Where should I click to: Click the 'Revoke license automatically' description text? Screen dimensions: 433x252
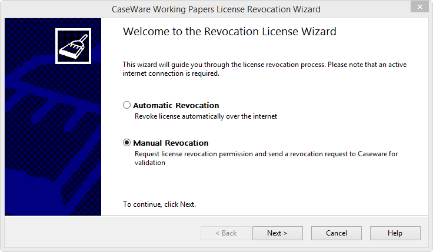pos(206,116)
